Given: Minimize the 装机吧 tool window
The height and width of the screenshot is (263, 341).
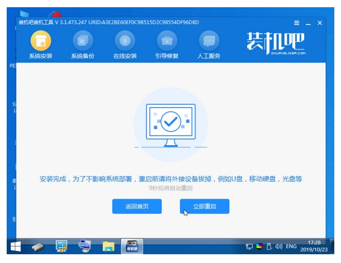Looking at the screenshot, I should (x=308, y=23).
